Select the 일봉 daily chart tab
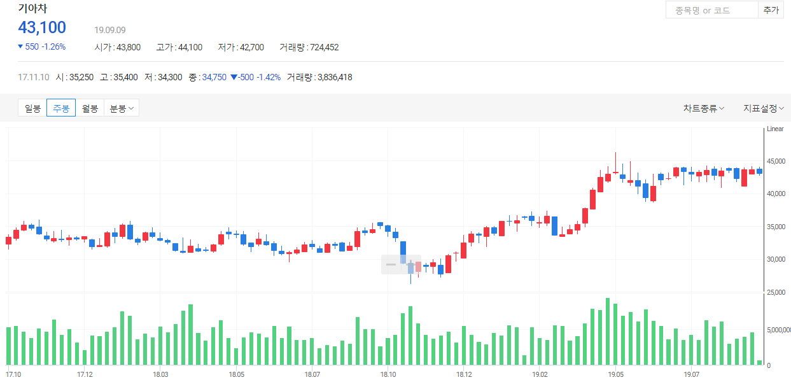The height and width of the screenshot is (382, 791). click(x=32, y=108)
